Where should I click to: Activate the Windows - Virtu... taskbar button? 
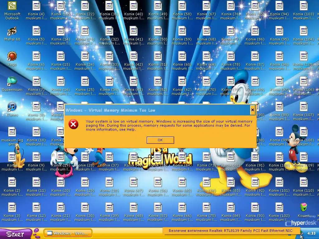coord(68,233)
